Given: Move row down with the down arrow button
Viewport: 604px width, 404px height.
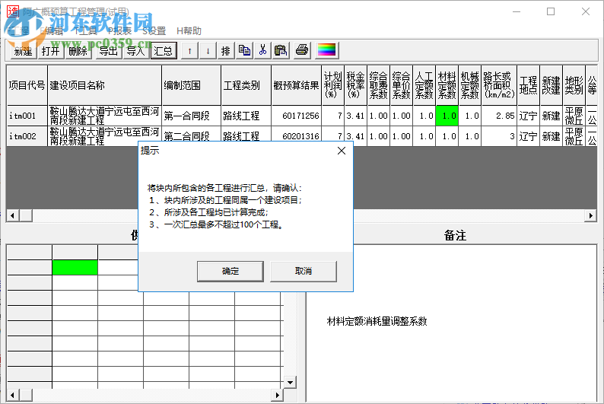Looking at the screenshot, I should tap(208, 50).
